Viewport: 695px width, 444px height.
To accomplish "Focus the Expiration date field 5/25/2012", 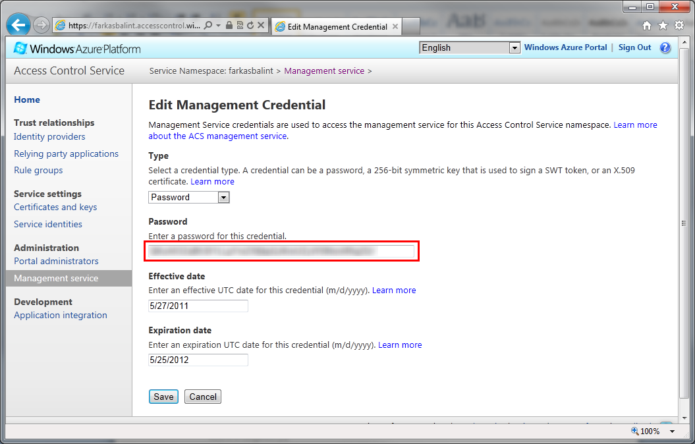I will tap(198, 360).
